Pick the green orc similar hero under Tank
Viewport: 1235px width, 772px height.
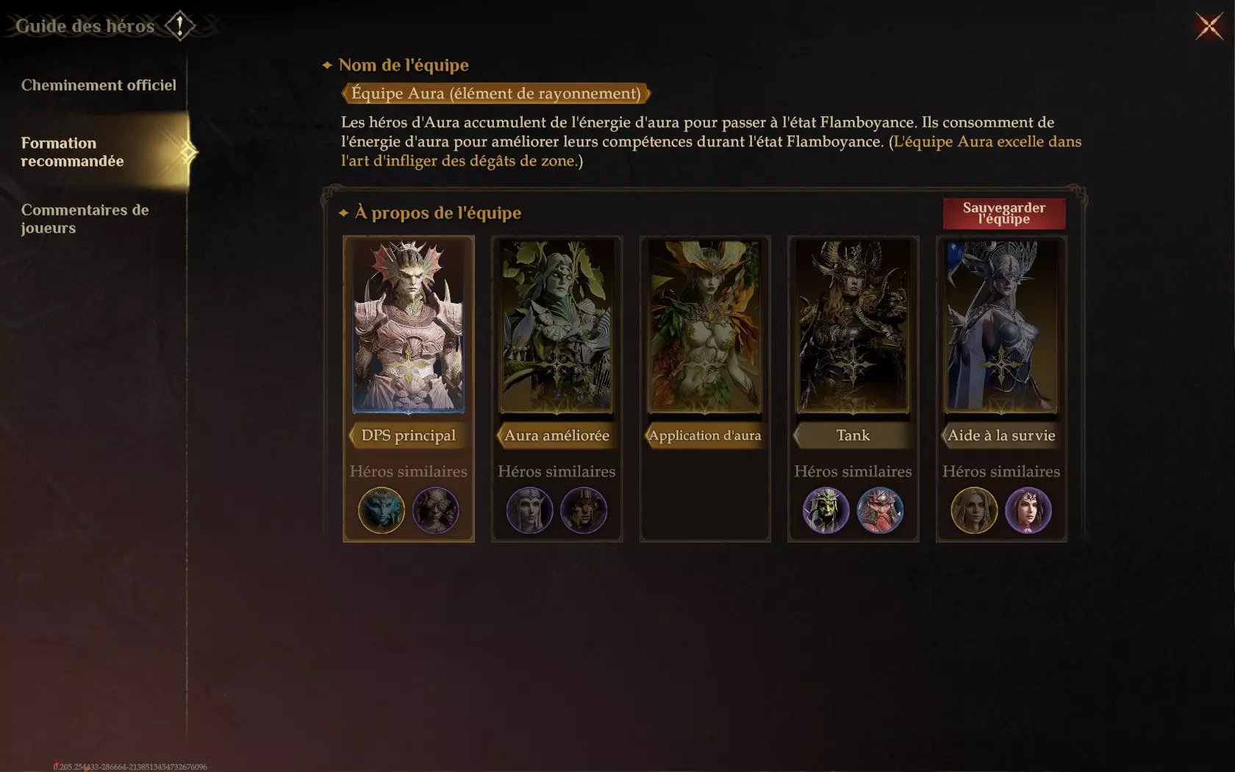coord(826,510)
